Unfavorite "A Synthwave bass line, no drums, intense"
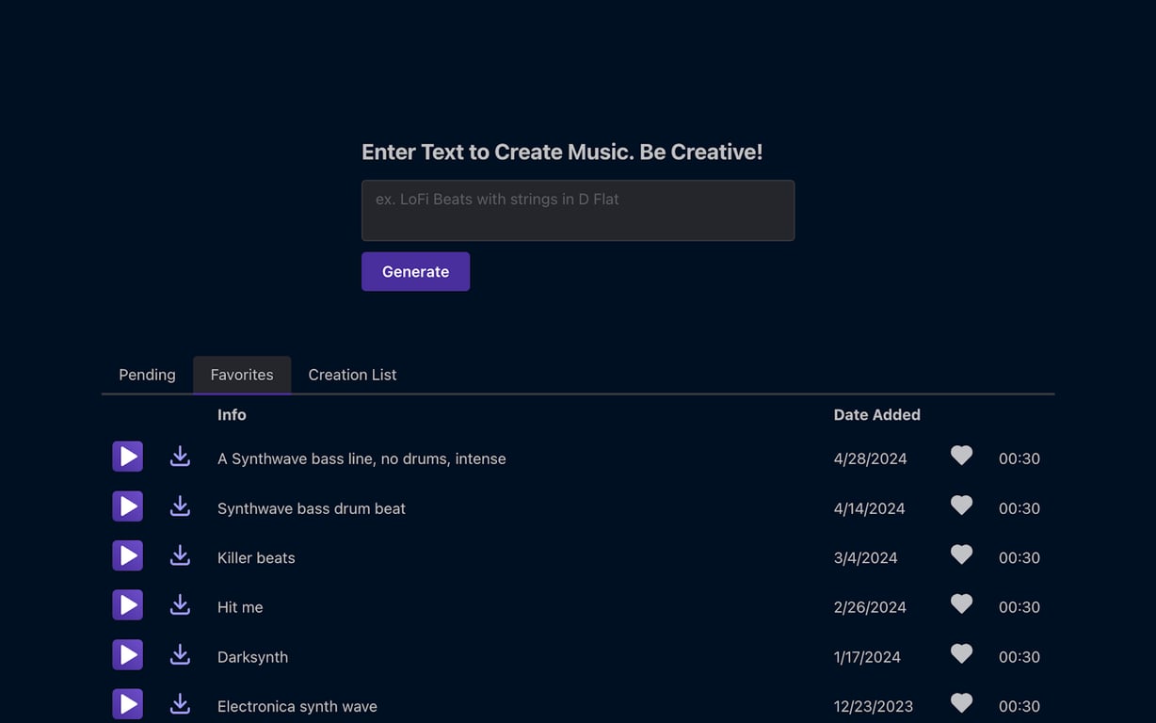 pyautogui.click(x=961, y=455)
